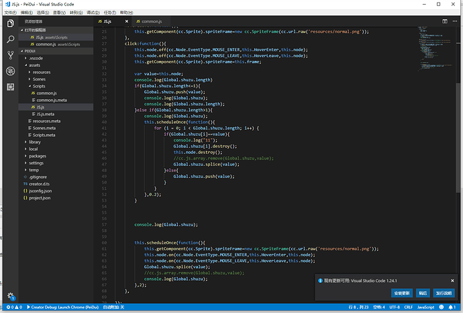463x313 pixels.
Task: Open the Debug view in activity bar
Action: click(9, 71)
